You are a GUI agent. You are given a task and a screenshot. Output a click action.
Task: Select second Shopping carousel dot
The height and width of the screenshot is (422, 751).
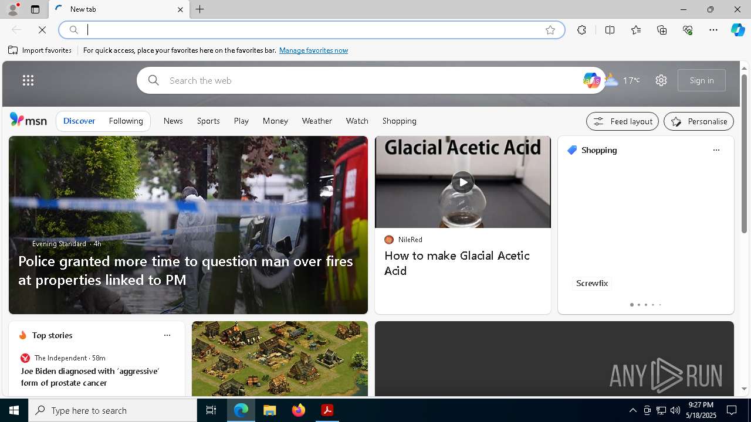[x=638, y=305]
